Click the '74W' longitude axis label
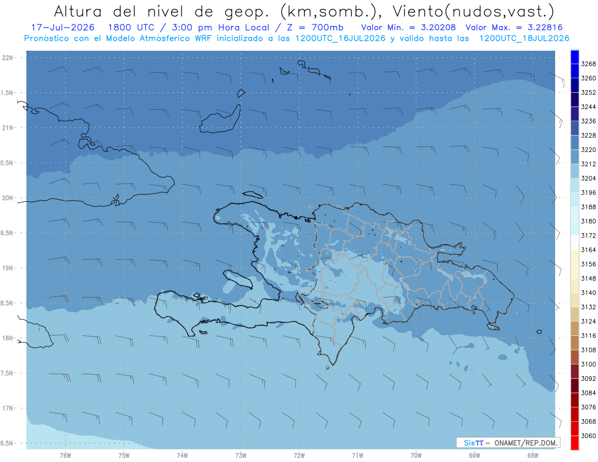 point(182,456)
